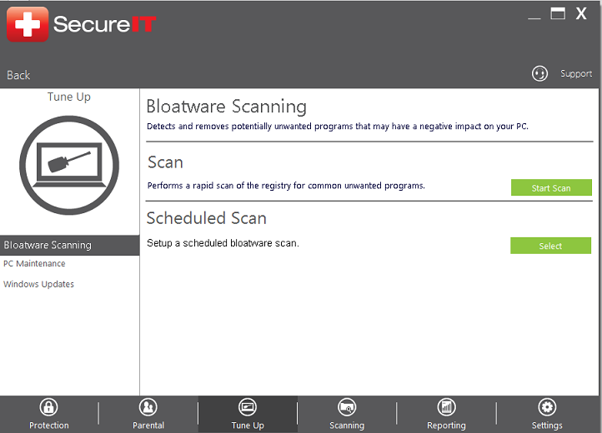Close the SecureIT window
Viewport: 602px width, 433px height.
tap(581, 14)
